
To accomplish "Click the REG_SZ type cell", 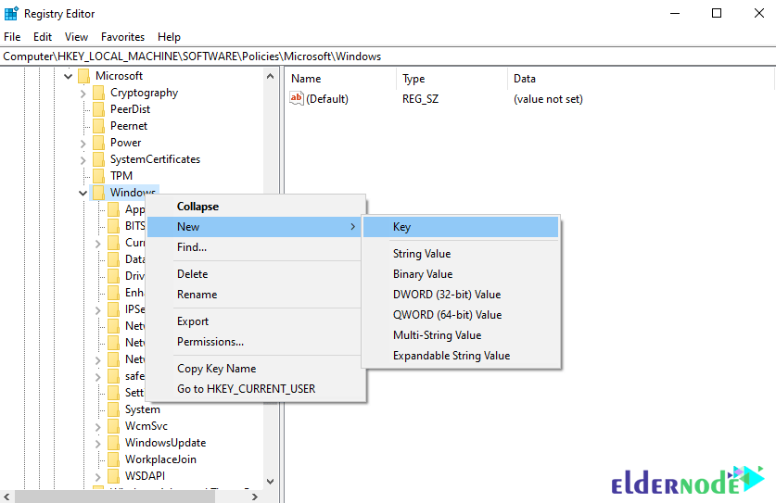I will [x=420, y=99].
